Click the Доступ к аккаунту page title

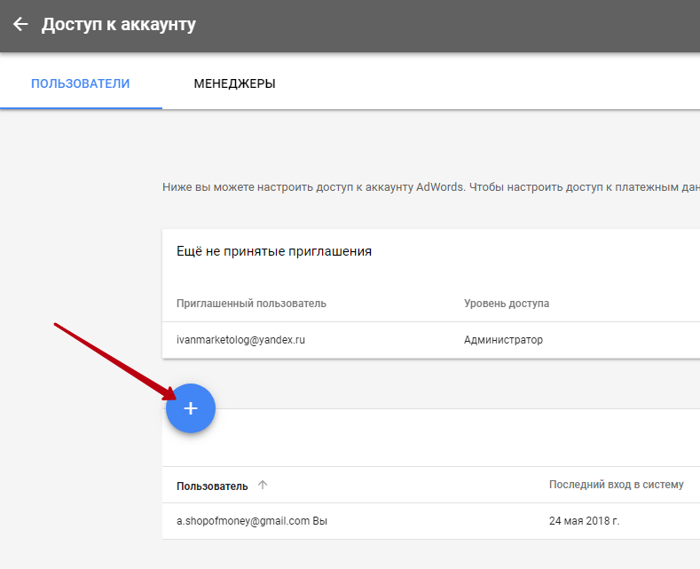click(x=118, y=25)
